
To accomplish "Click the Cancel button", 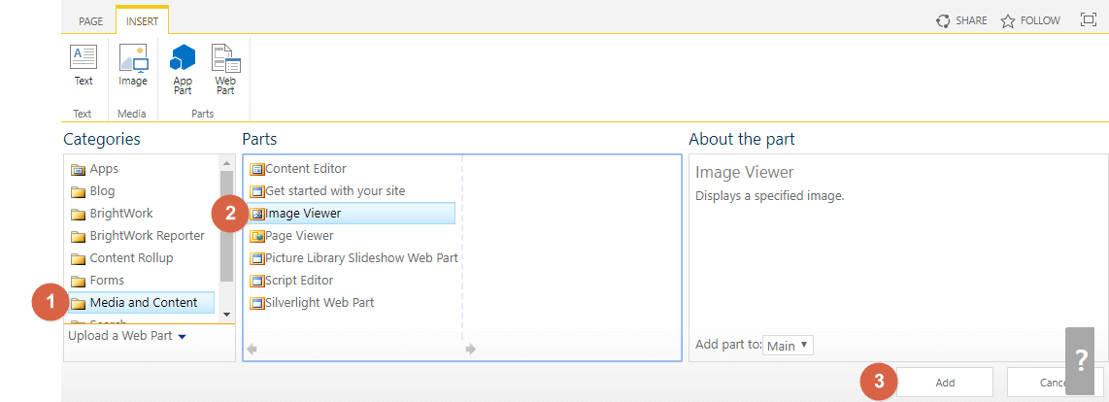I will (x=1054, y=383).
